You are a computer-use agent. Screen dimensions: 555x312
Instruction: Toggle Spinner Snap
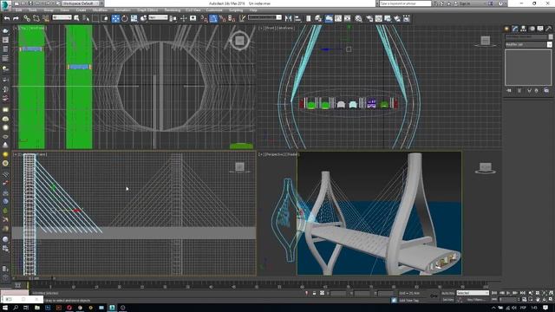coord(232,18)
